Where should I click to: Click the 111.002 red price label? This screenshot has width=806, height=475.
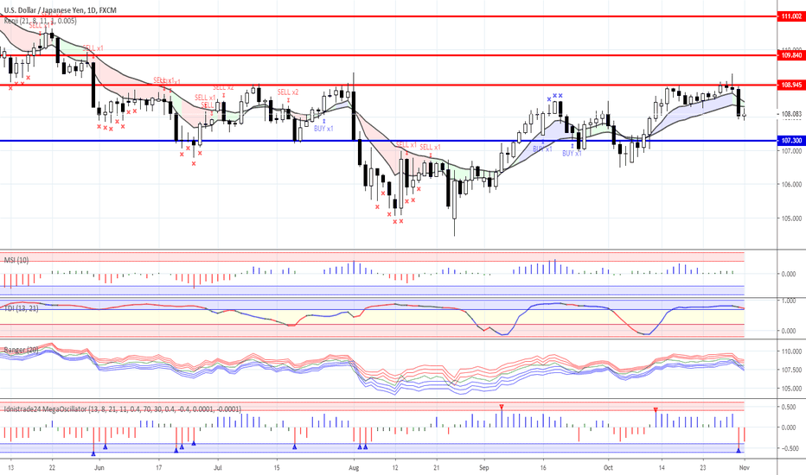tap(791, 16)
